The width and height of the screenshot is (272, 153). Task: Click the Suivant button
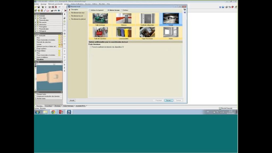coord(168,100)
